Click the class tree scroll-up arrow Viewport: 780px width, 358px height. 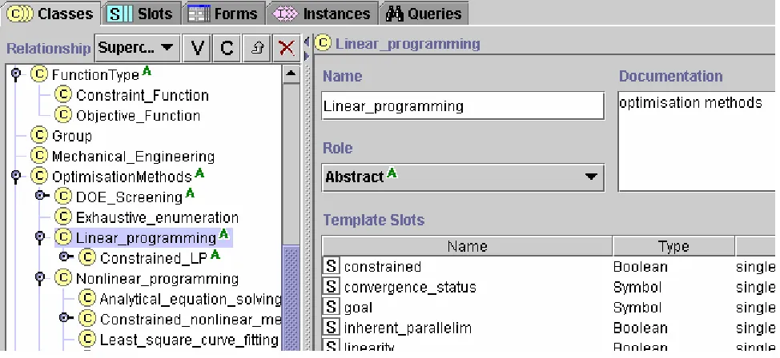[x=291, y=74]
